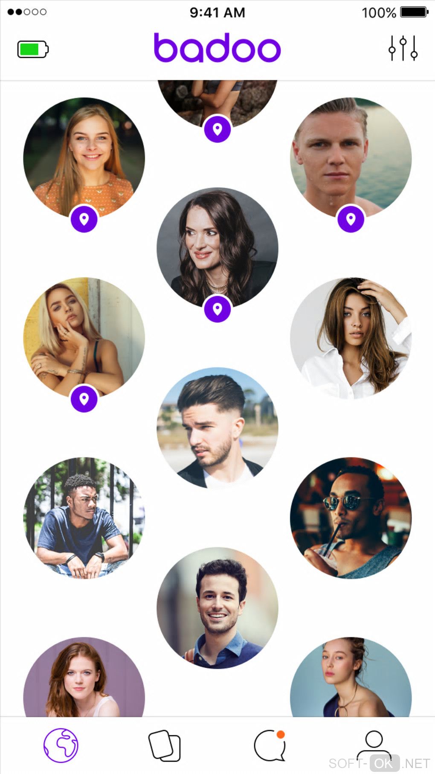Open the filter sliders icon
The height and width of the screenshot is (774, 435).
(403, 48)
